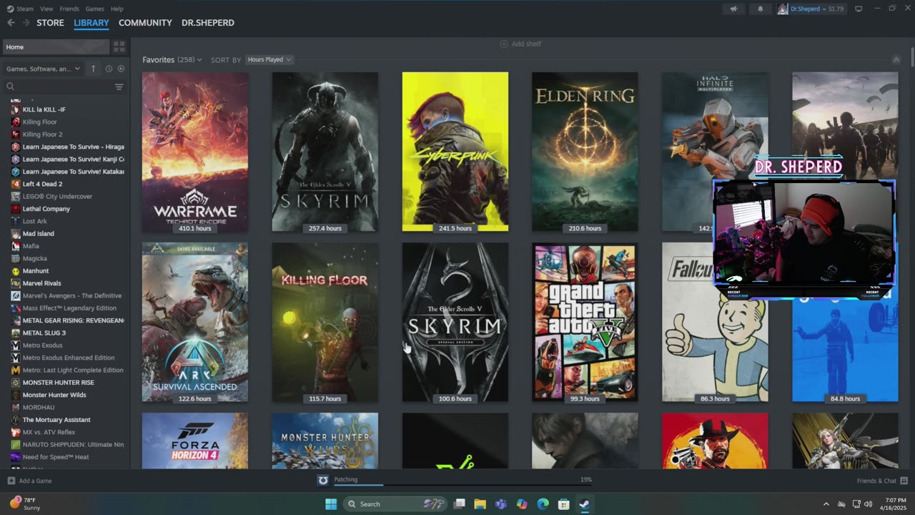The width and height of the screenshot is (915, 515).
Task: Open the Friends & Chat icon
Action: (x=904, y=481)
